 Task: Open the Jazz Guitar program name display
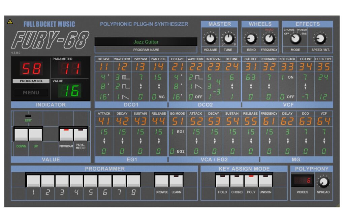[x=146, y=42]
